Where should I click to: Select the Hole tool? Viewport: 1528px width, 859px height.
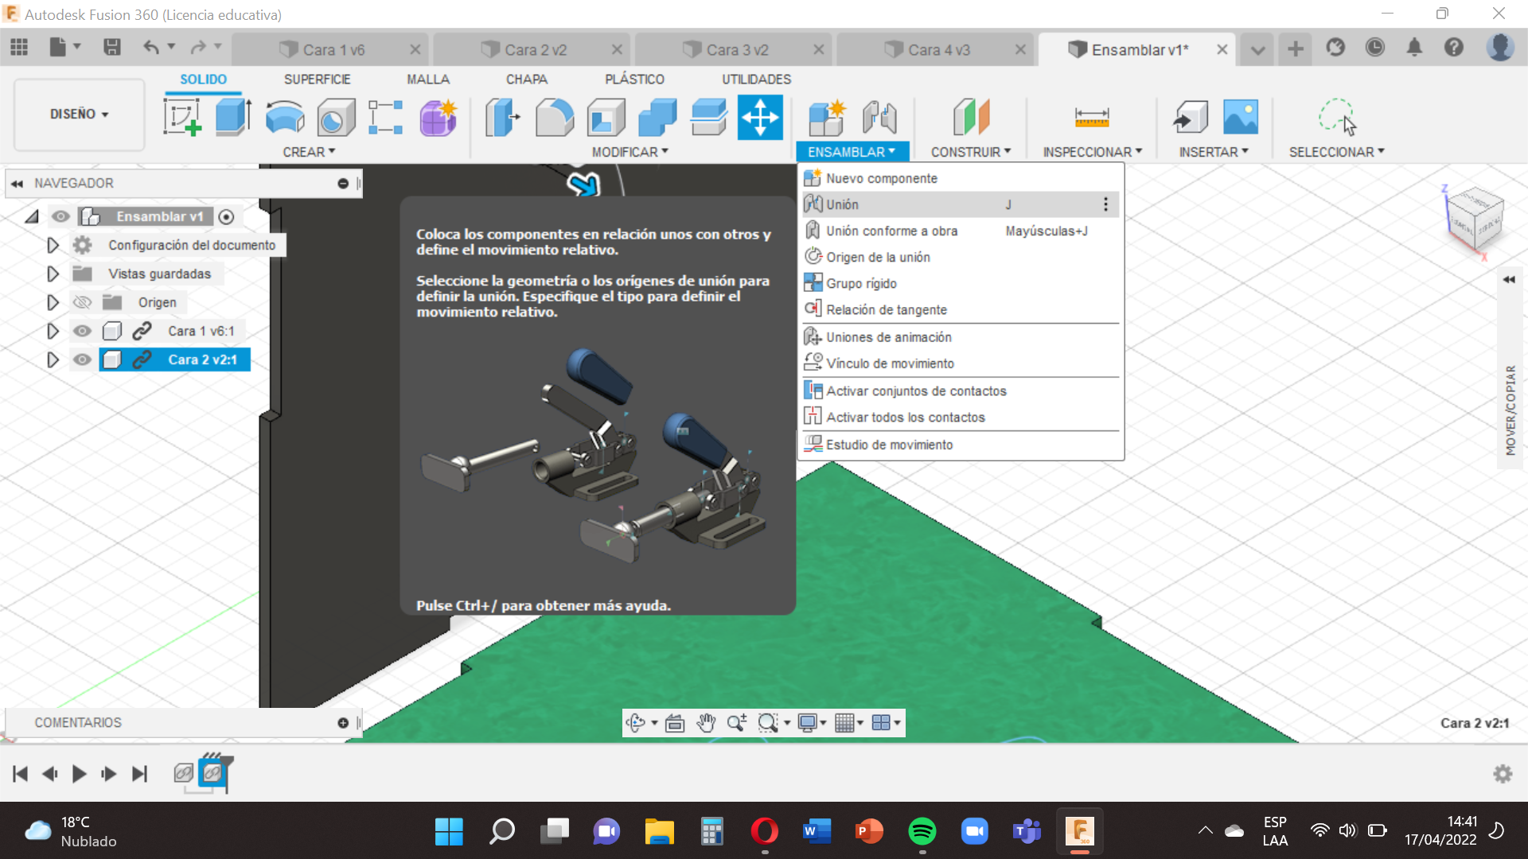point(335,118)
